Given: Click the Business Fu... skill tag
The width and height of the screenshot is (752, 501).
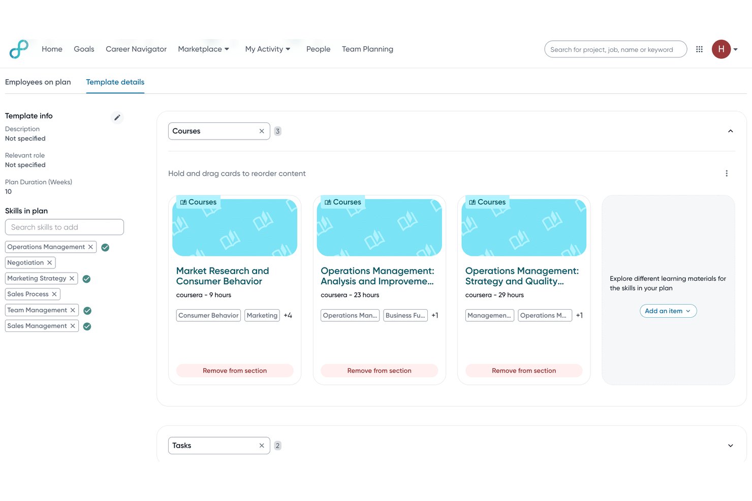Looking at the screenshot, I should coord(405,315).
